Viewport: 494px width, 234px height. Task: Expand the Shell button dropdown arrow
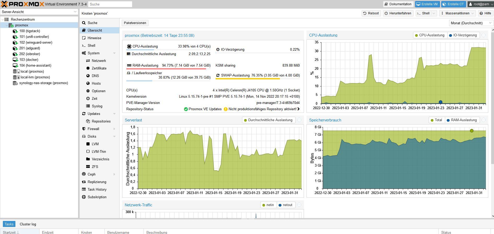(x=434, y=13)
